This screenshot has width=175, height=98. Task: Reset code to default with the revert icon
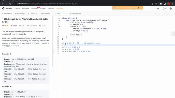(164, 14)
